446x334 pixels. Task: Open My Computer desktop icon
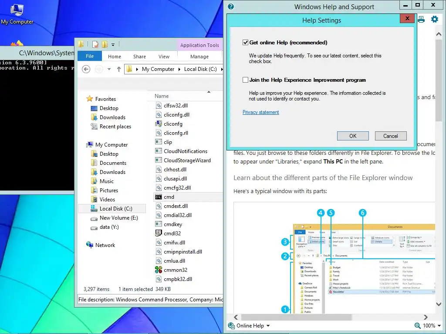17,14
